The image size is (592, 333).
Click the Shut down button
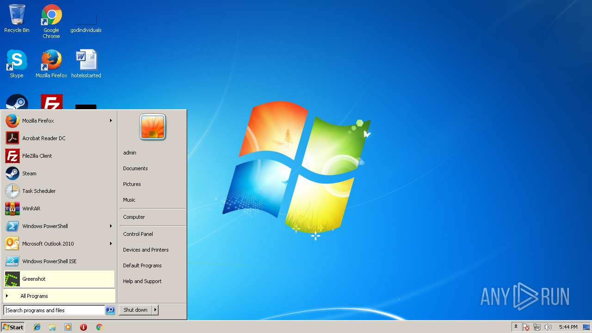coord(136,310)
